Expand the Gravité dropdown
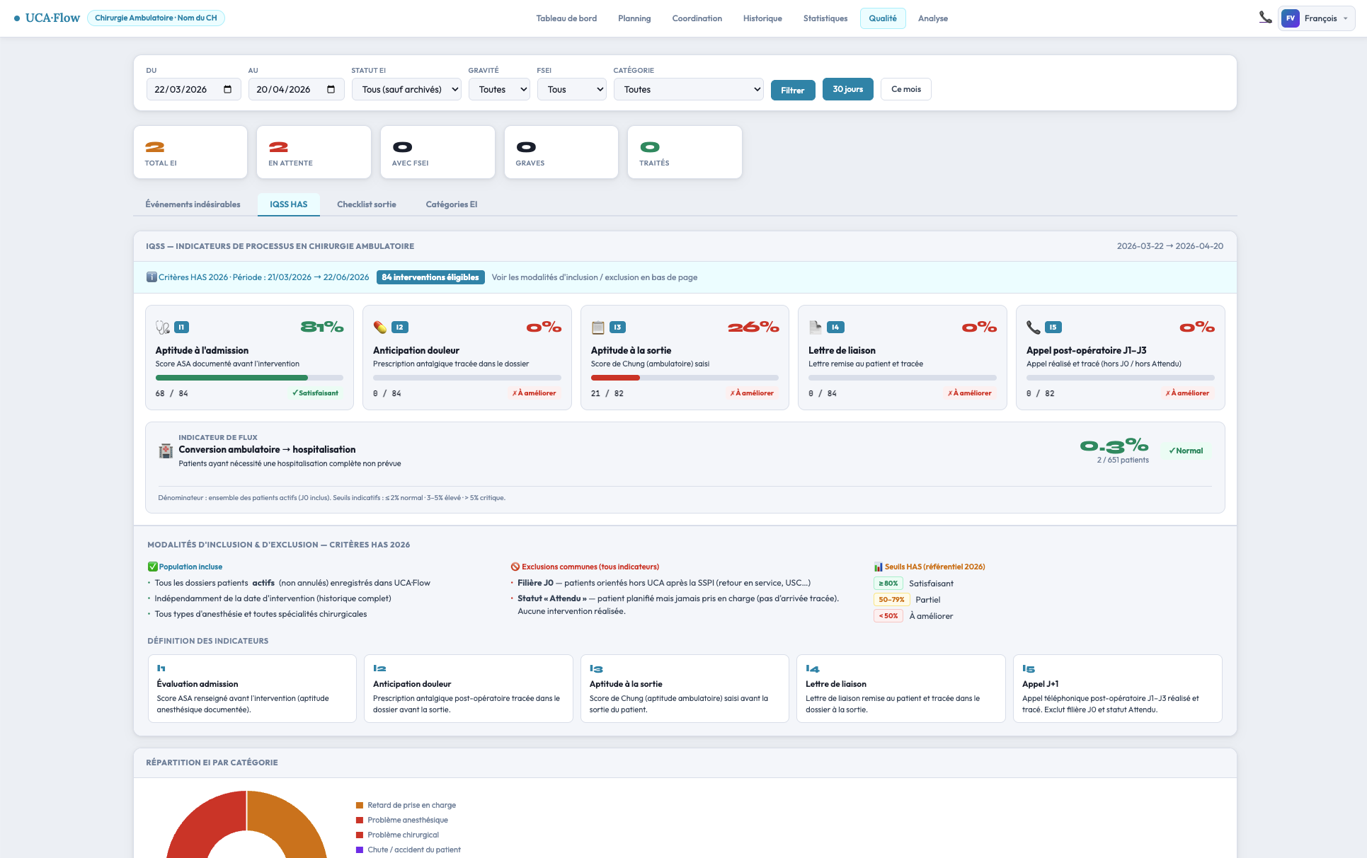Screen dimensions: 1367x858 pyautogui.click(x=499, y=89)
